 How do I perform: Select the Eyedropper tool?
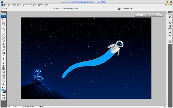[4, 79]
